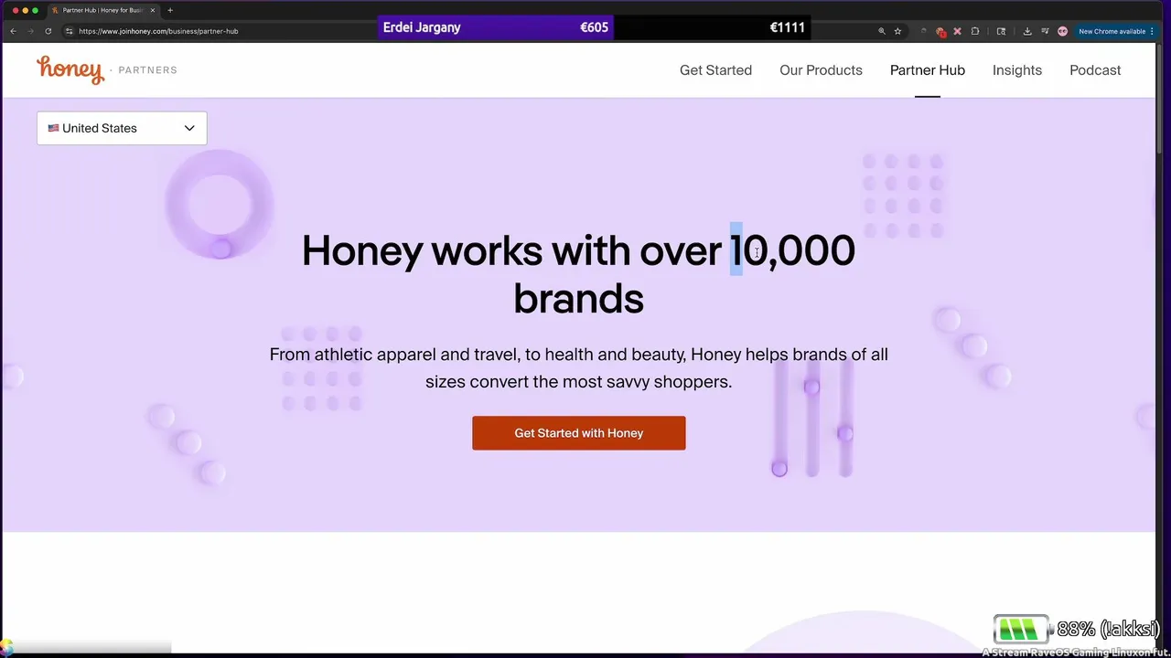Open the Our Products nav item
This screenshot has width=1171, height=658.
pos(821,70)
